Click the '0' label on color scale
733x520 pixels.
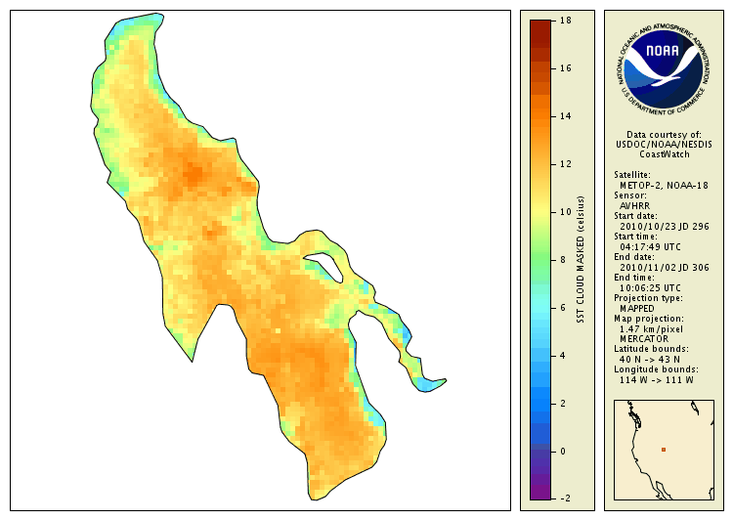pos(563,452)
